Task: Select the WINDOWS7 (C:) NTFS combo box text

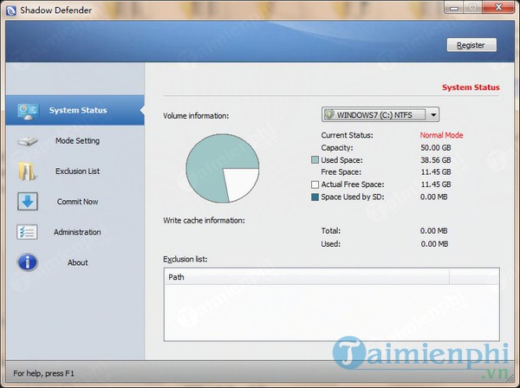Action: tap(374, 114)
